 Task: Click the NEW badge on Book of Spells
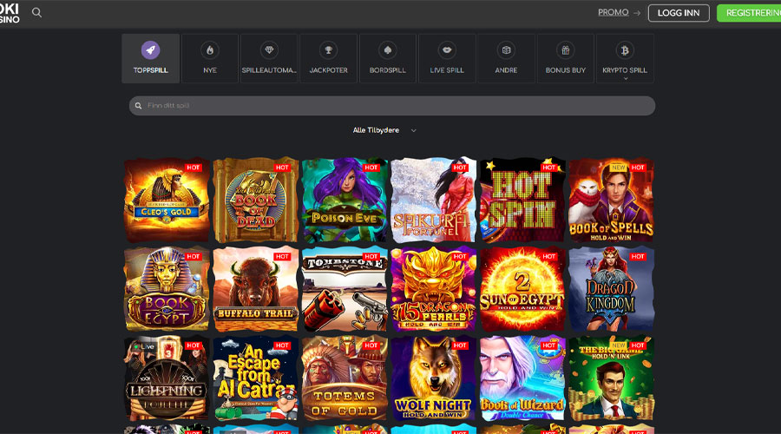point(619,168)
